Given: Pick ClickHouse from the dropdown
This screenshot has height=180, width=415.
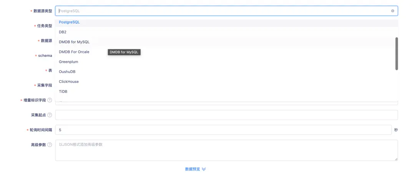Looking at the screenshot, I should pyautogui.click(x=227, y=82).
